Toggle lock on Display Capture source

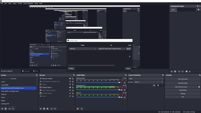coord(73,87)
